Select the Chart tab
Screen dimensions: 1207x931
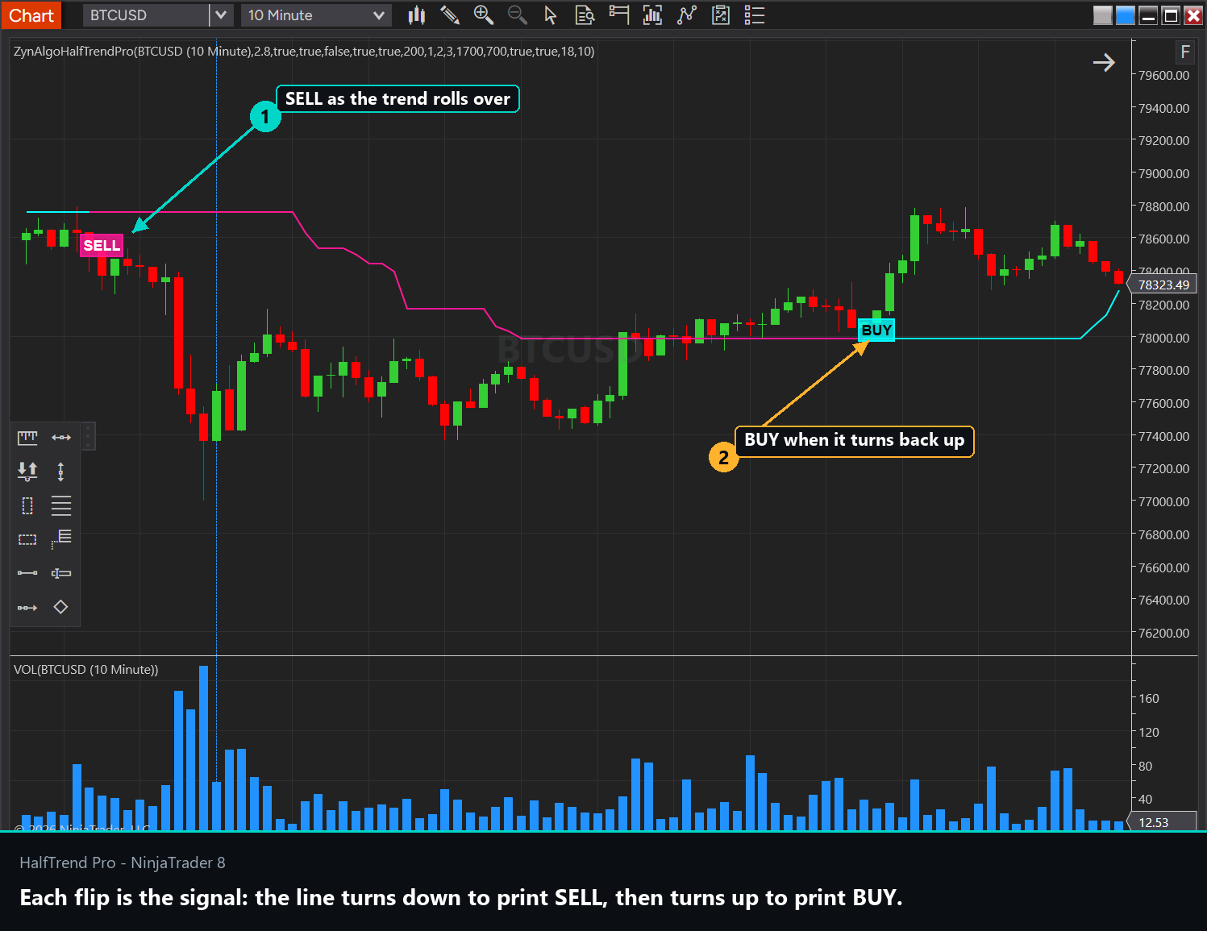pos(31,15)
